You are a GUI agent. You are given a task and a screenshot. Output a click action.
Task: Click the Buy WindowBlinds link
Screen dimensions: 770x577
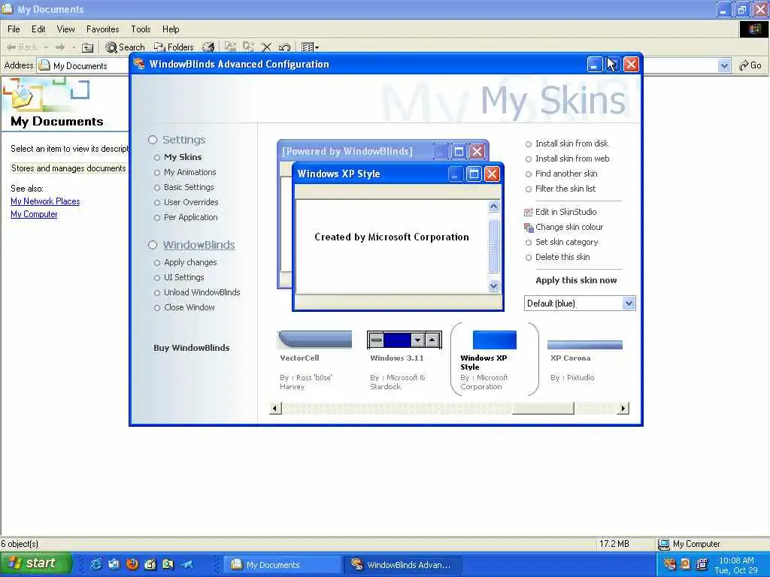coord(192,348)
